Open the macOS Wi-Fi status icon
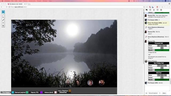This screenshot has width=171, height=96. [x=143, y=1]
